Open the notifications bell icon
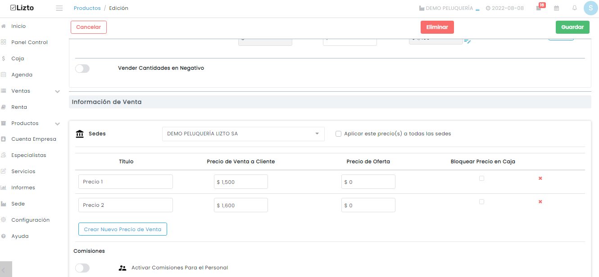 coord(575,8)
